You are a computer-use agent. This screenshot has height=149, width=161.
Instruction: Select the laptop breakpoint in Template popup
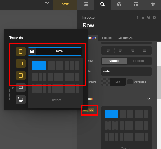21,88
